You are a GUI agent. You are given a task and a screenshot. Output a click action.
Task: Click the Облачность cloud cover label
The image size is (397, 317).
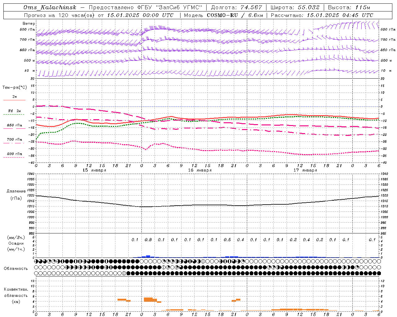tap(16, 269)
